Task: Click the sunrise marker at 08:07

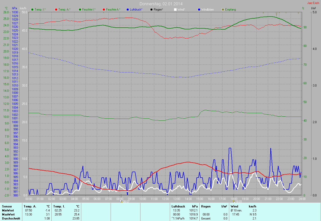Action: coord(121,201)
